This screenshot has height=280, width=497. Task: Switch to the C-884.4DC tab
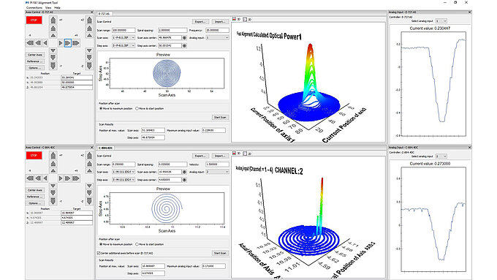tap(105, 148)
